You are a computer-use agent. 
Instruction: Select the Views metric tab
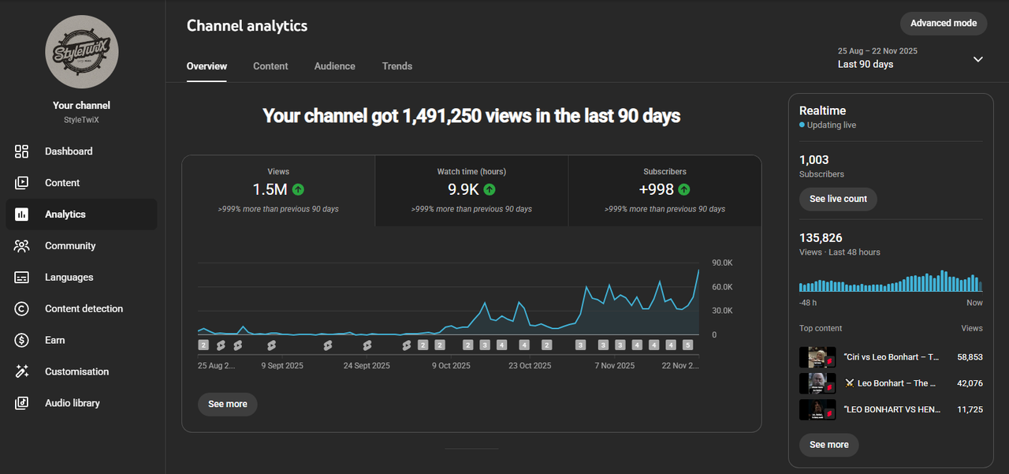(278, 191)
